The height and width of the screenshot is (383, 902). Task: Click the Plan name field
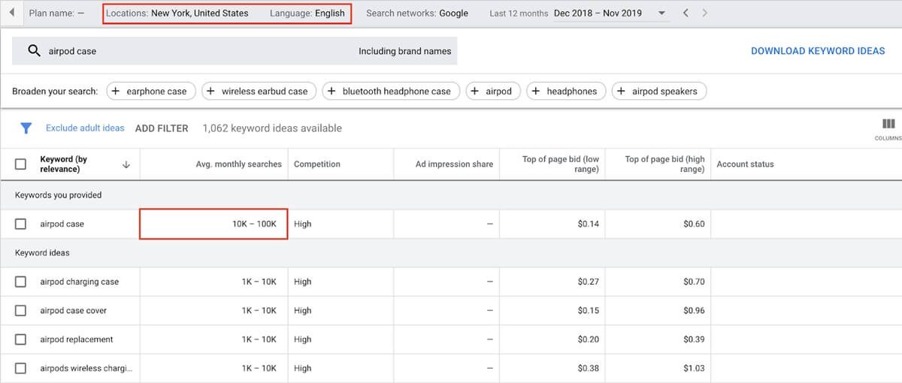coord(56,14)
